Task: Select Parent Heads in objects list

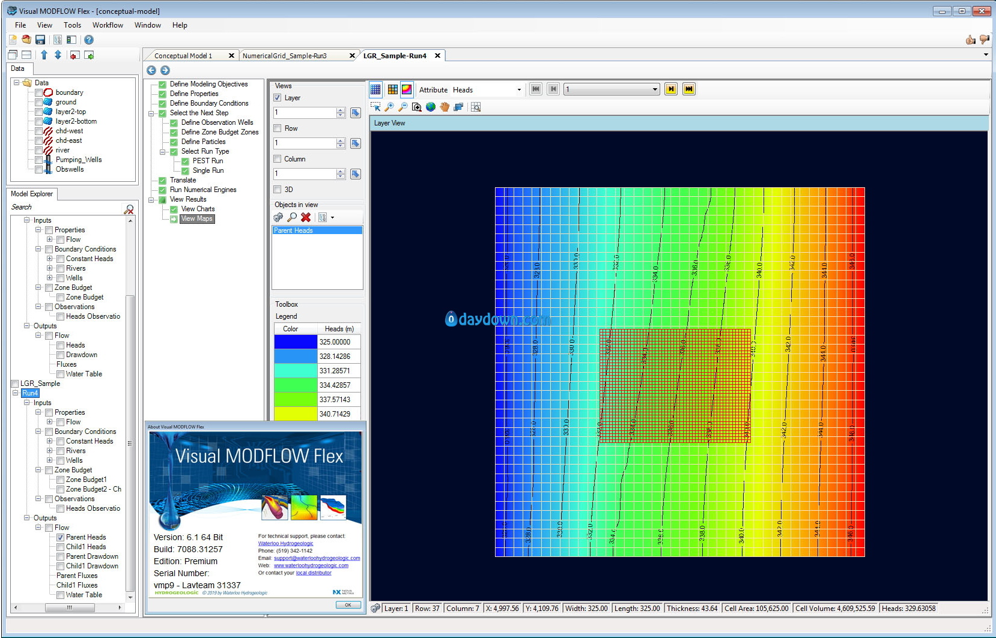Action: (317, 230)
